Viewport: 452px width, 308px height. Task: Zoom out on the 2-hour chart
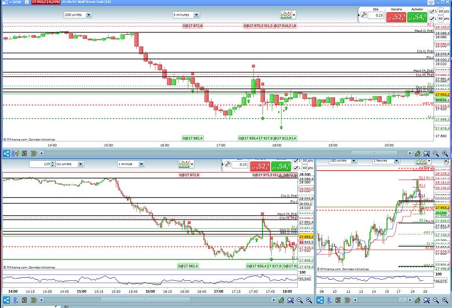point(436,300)
